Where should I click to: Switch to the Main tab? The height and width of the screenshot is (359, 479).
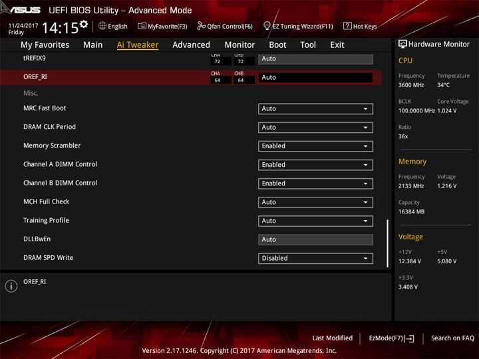point(93,45)
